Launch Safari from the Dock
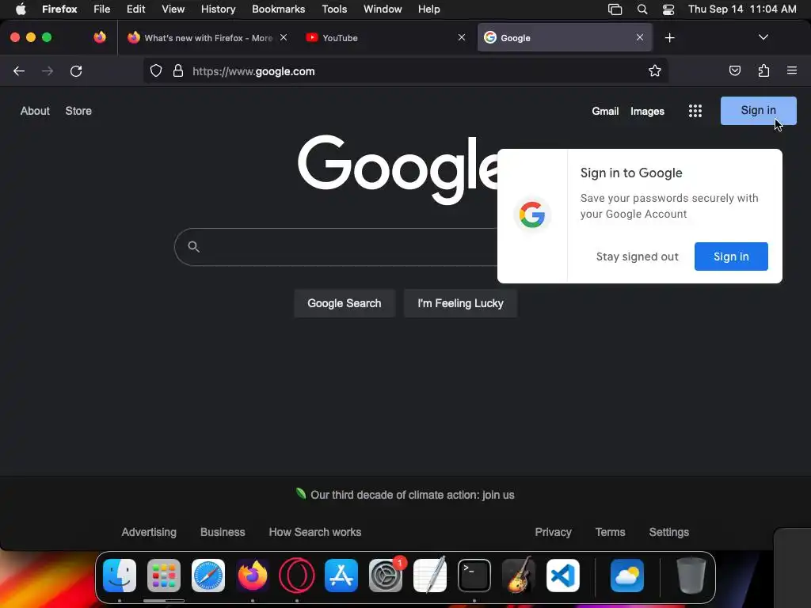This screenshot has height=608, width=811. point(208,576)
